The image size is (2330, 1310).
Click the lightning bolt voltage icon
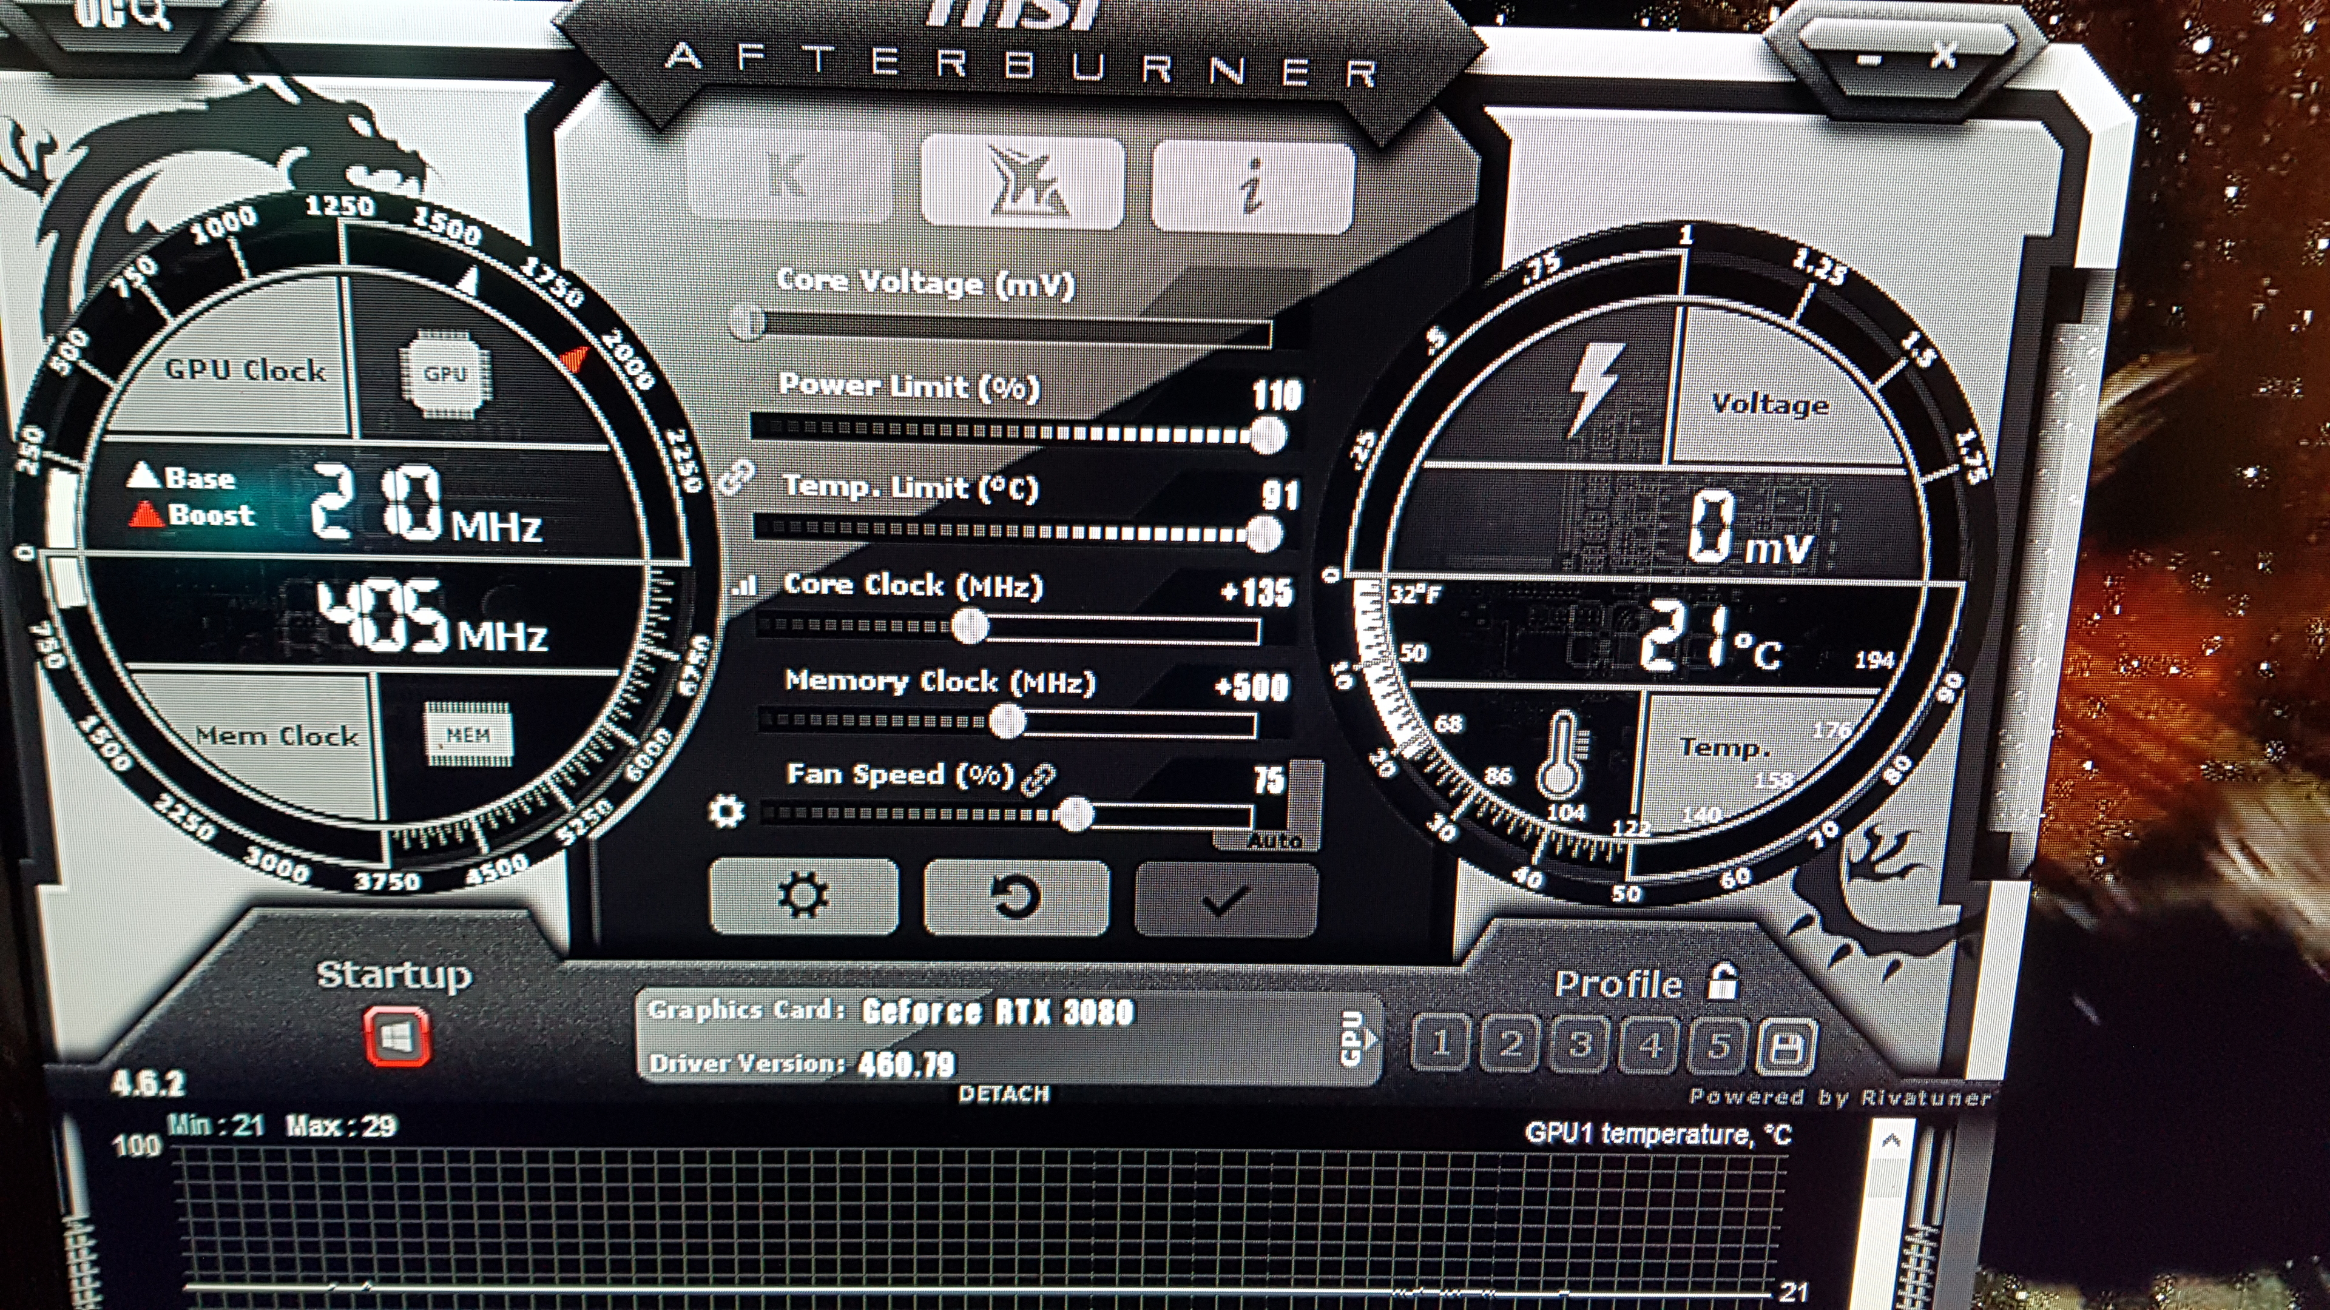pyautogui.click(x=1594, y=391)
